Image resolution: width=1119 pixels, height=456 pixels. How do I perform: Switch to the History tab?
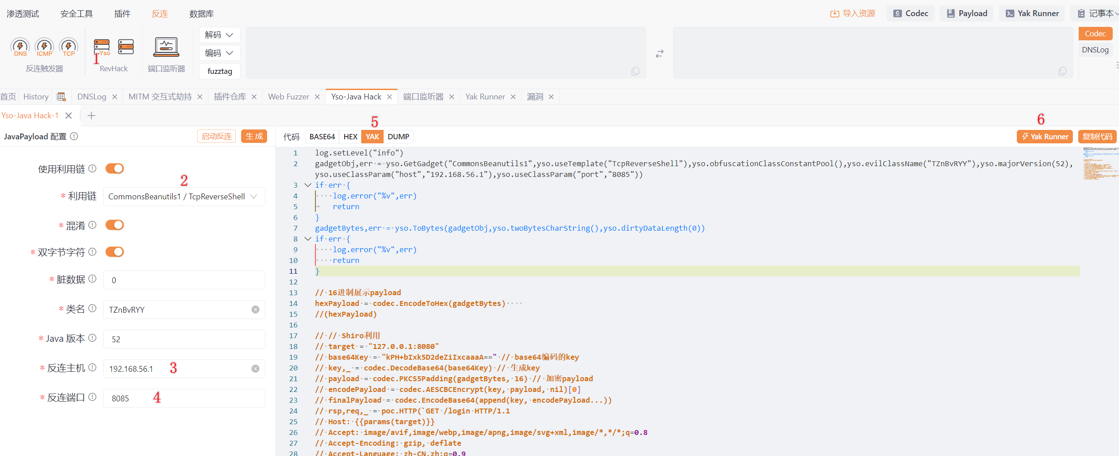(36, 97)
